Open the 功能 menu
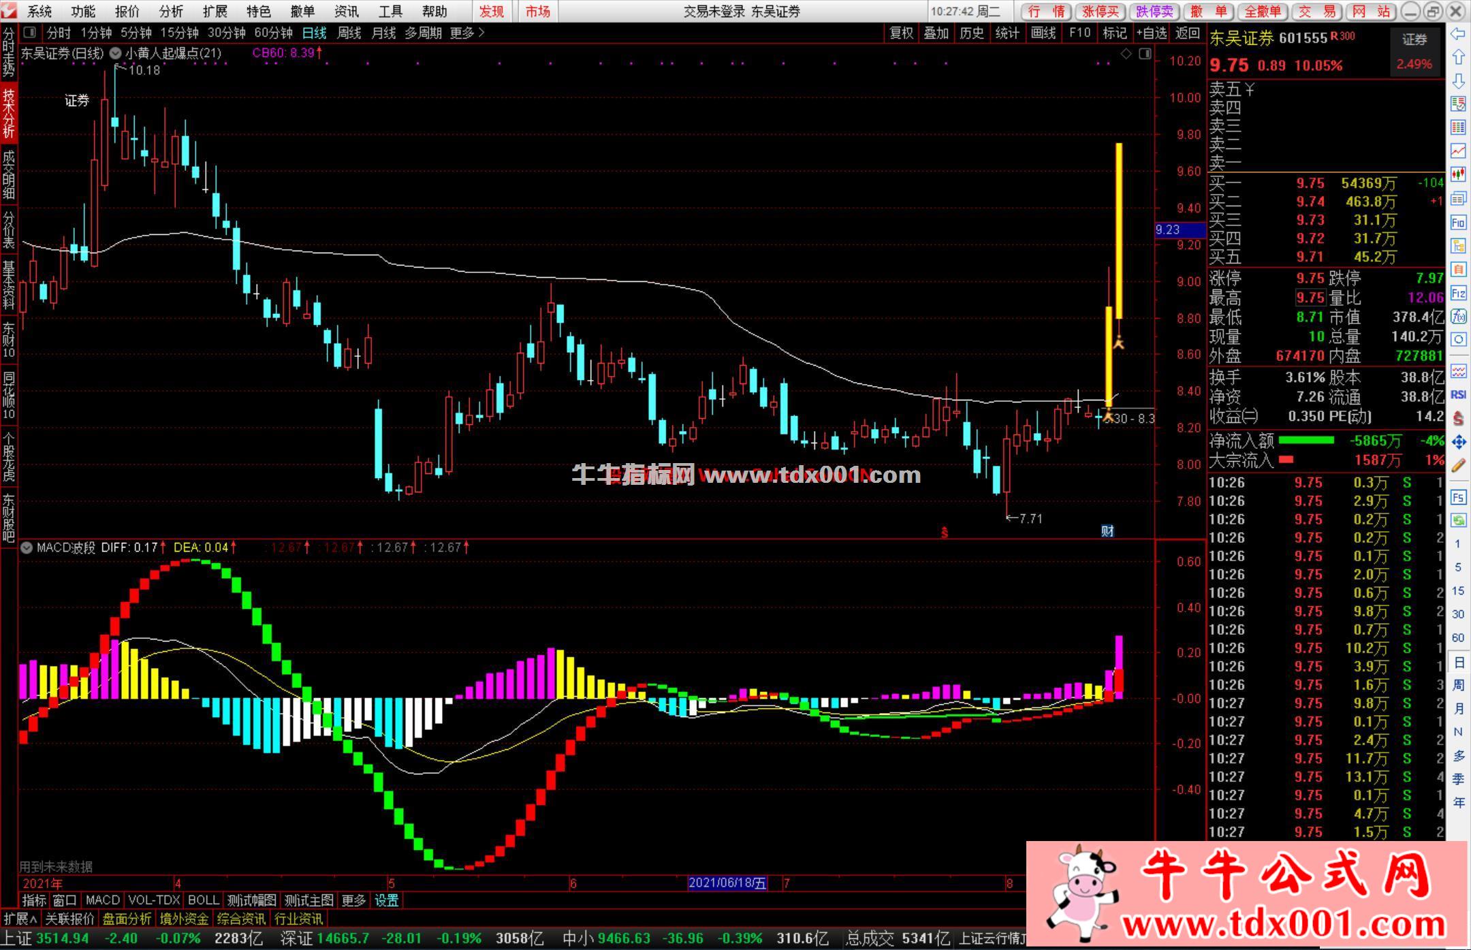This screenshot has width=1471, height=950. pyautogui.click(x=83, y=11)
